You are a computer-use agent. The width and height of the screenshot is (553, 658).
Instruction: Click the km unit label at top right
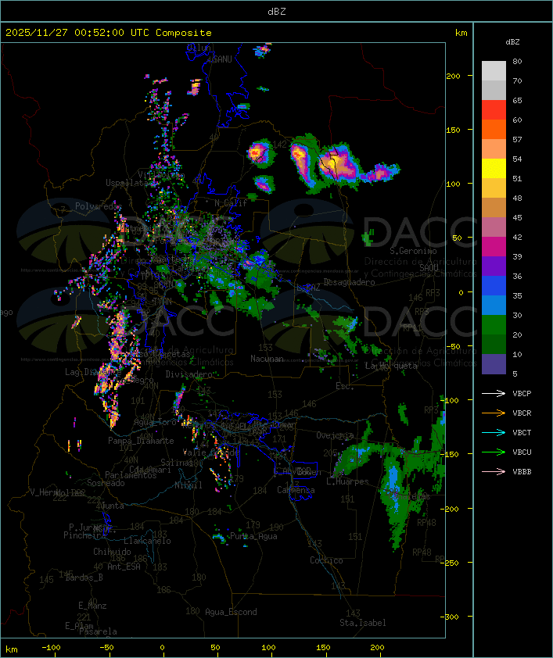[x=461, y=33]
